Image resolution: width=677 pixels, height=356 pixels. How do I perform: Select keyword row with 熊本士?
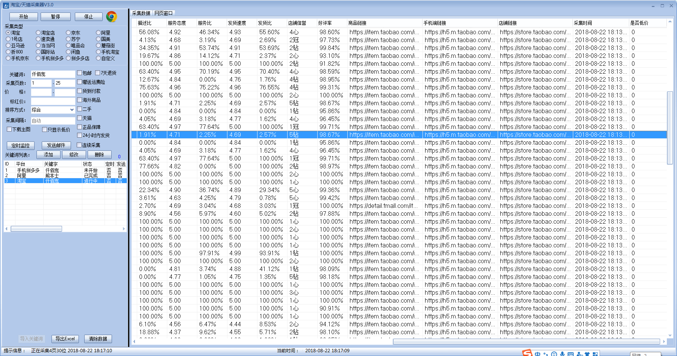click(x=65, y=176)
